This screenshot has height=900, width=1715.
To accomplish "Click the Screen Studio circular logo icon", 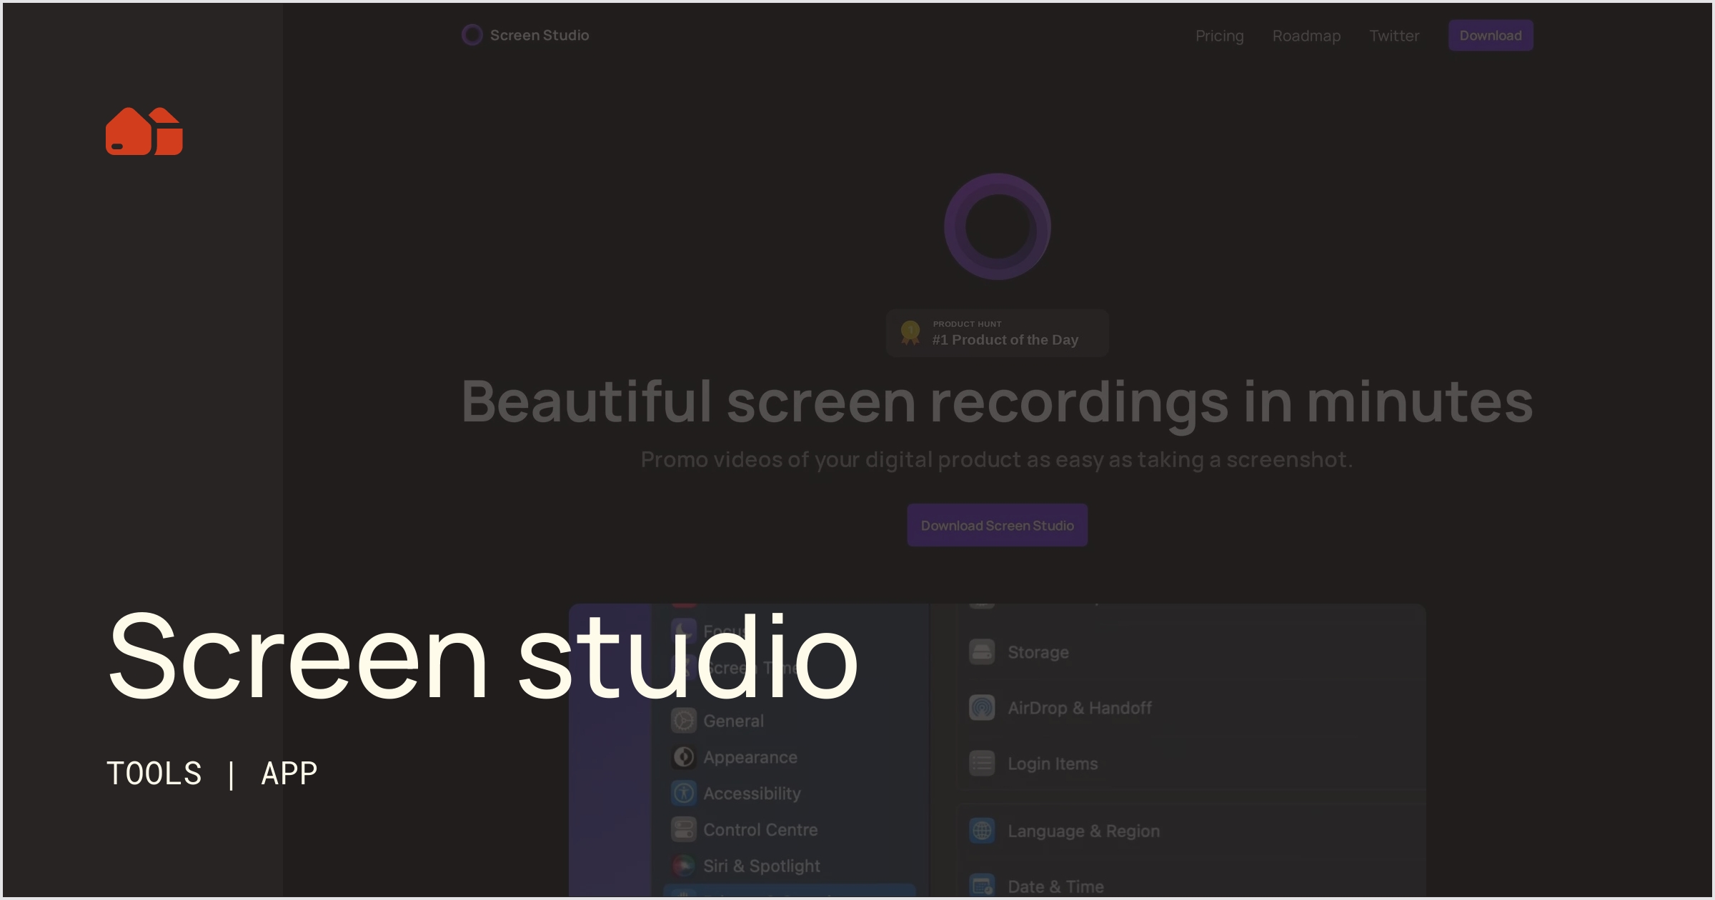I will tap(472, 34).
